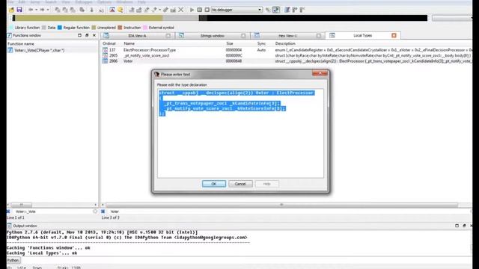Sort by the Size column header
Viewport: 479px width, 269px height.
230,43
